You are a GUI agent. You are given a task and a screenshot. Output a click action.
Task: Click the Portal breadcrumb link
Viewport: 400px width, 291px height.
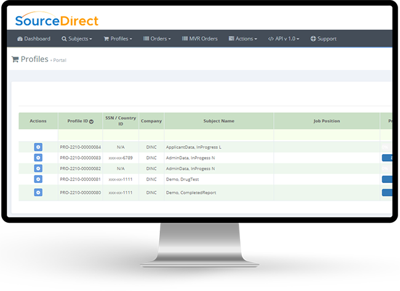point(60,60)
